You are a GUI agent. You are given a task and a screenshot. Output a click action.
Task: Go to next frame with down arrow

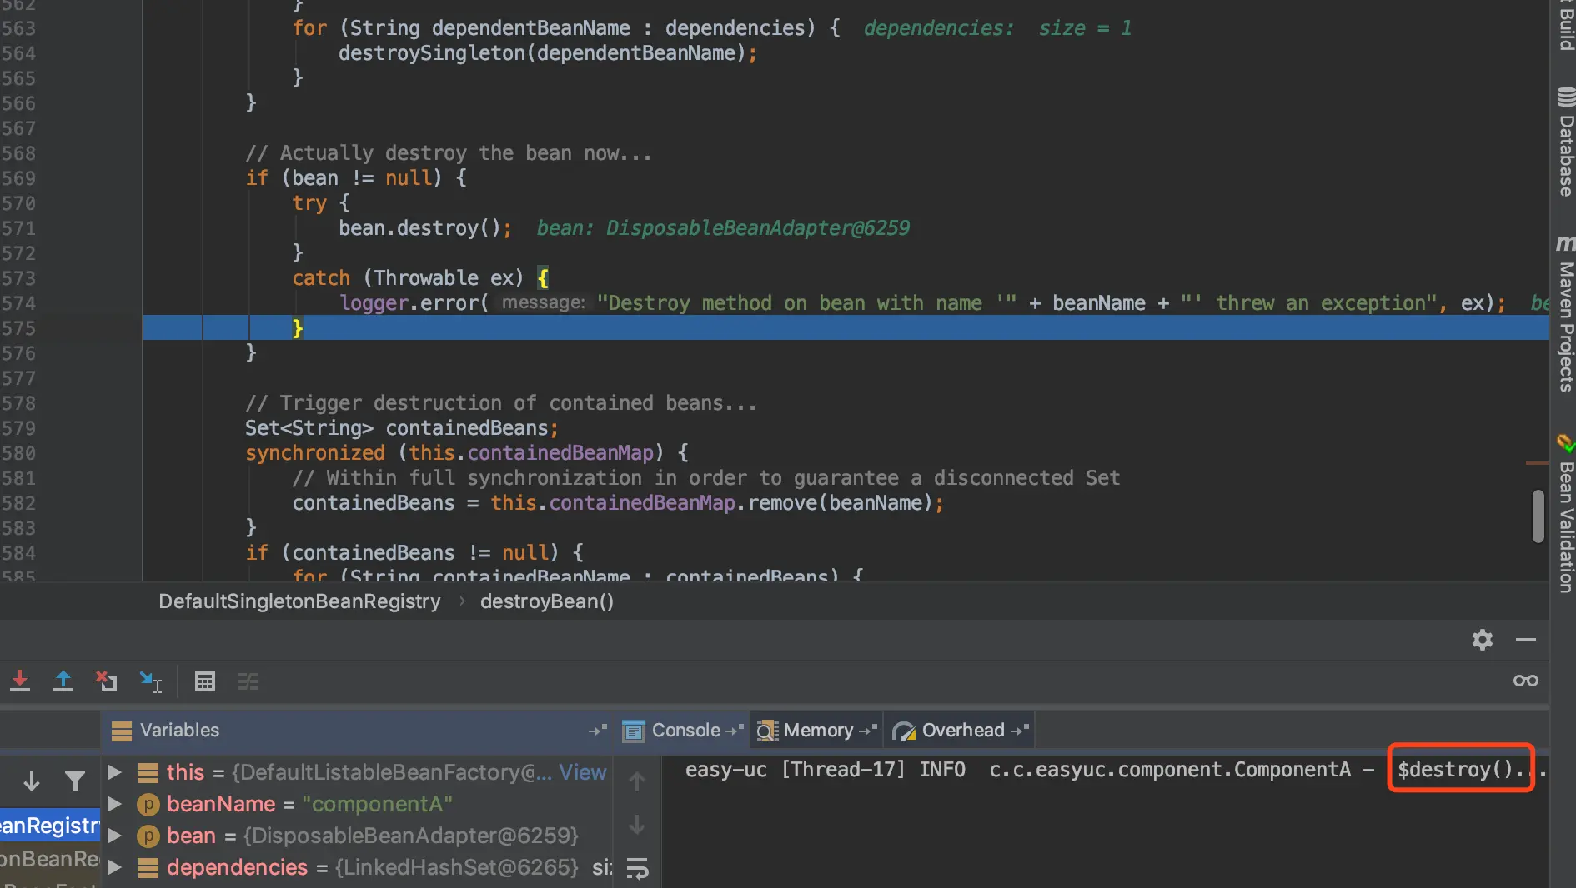32,781
